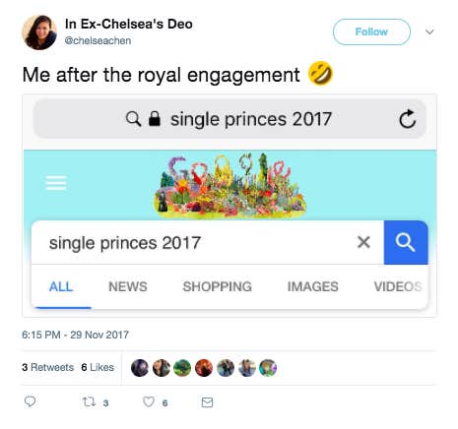
Task: Open the VIDEOS results tab
Action: click(x=398, y=286)
